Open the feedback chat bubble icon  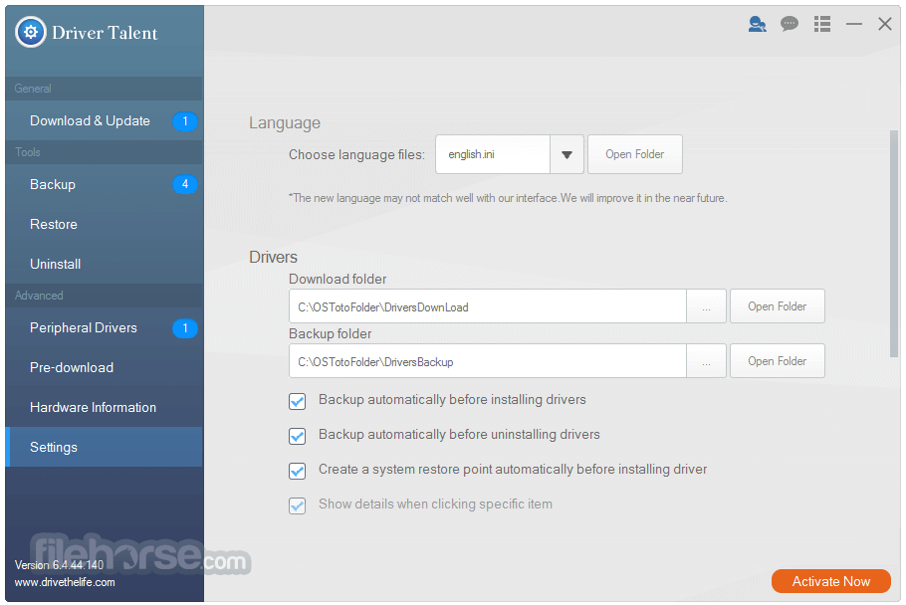click(x=790, y=24)
